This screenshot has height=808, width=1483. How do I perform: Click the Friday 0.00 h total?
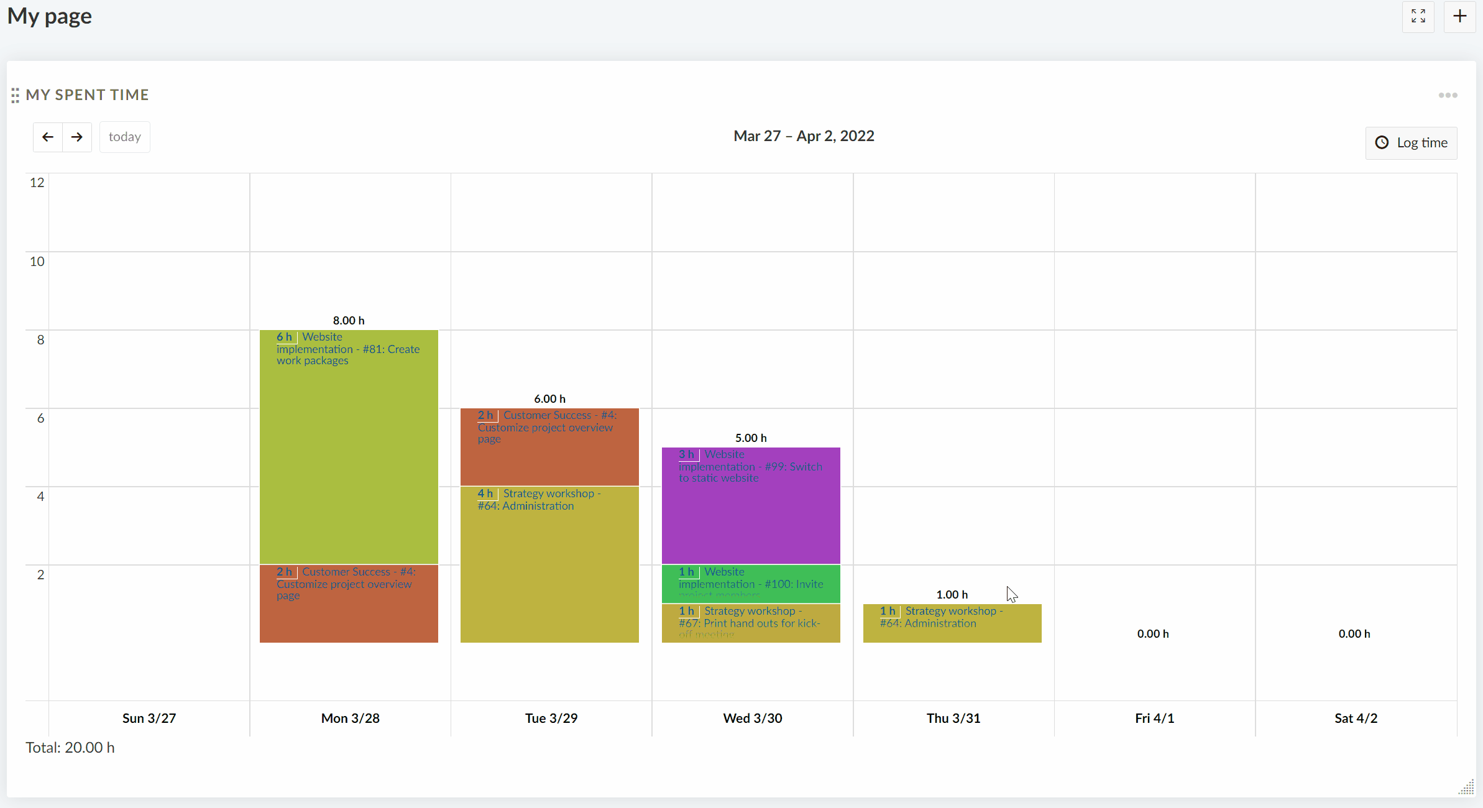pos(1153,633)
